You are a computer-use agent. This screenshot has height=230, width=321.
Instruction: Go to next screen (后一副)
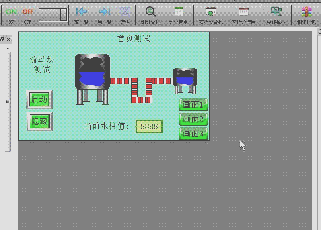tap(104, 15)
